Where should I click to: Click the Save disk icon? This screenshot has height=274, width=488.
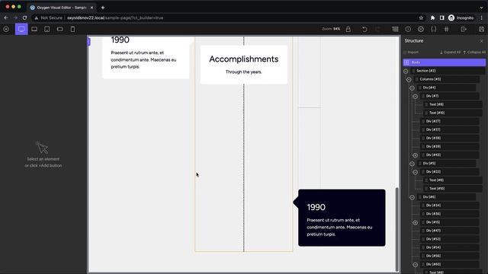click(x=481, y=29)
